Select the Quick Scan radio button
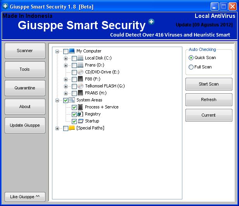 [x=191, y=58]
